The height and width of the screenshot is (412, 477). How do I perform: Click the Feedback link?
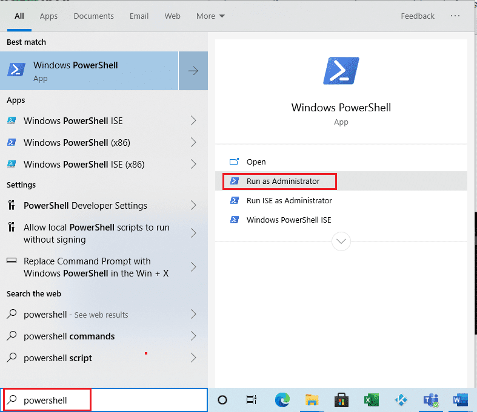tap(418, 16)
